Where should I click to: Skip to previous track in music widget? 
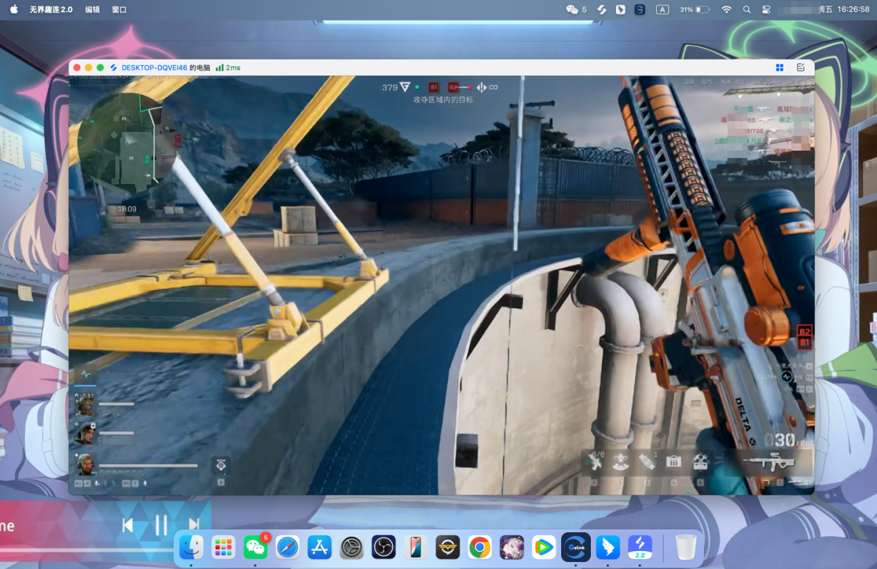(x=127, y=525)
